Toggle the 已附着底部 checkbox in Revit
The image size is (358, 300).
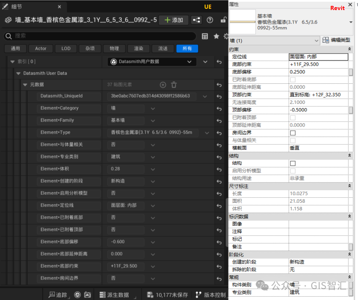293,80
